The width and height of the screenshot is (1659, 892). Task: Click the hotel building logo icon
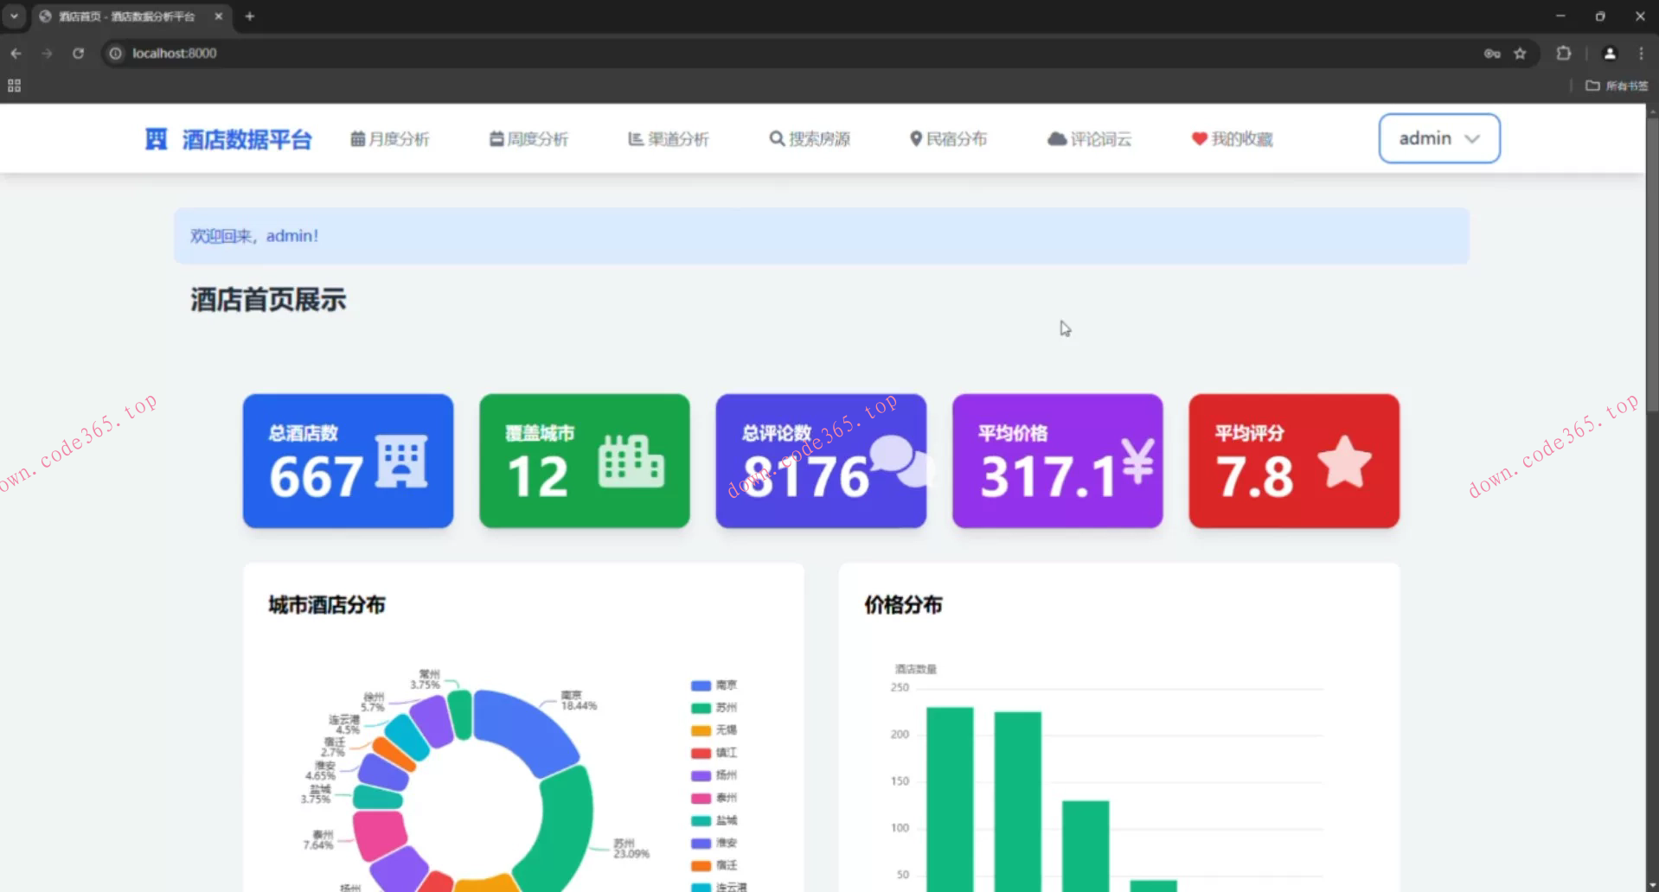pos(156,139)
